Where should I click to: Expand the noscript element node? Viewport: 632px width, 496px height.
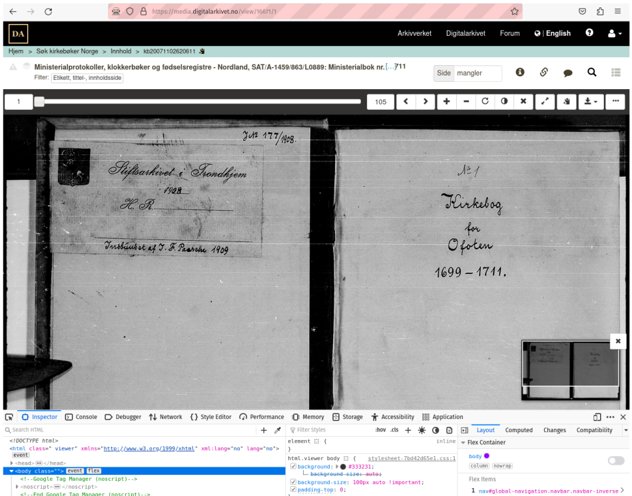point(17,486)
